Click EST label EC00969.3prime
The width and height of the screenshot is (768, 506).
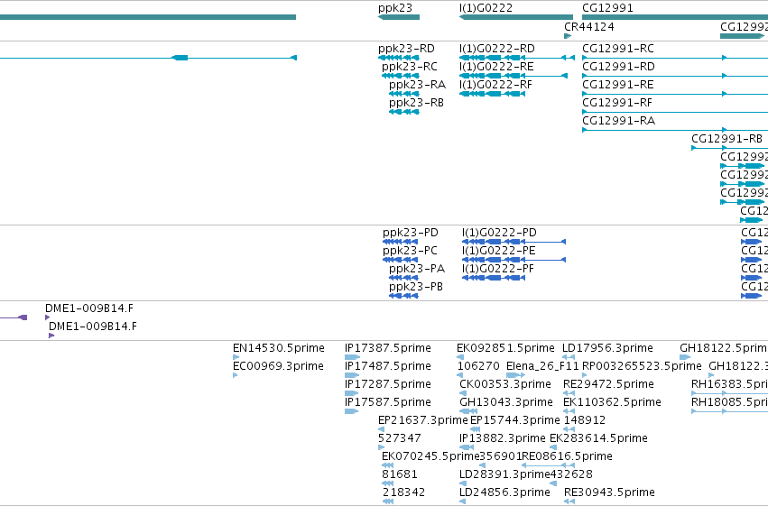pos(278,366)
